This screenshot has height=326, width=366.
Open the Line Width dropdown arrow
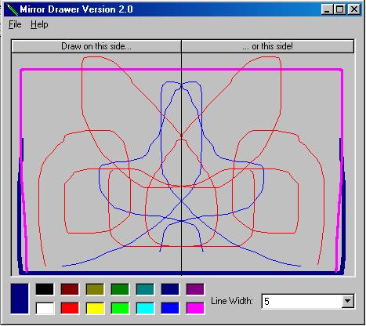pyautogui.click(x=347, y=301)
